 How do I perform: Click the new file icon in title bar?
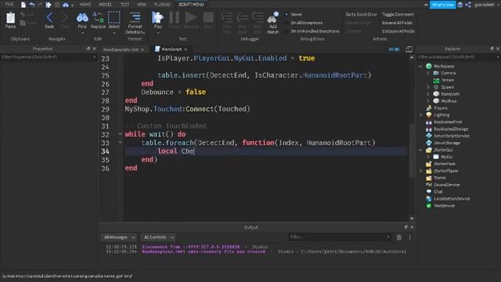(x=23, y=5)
